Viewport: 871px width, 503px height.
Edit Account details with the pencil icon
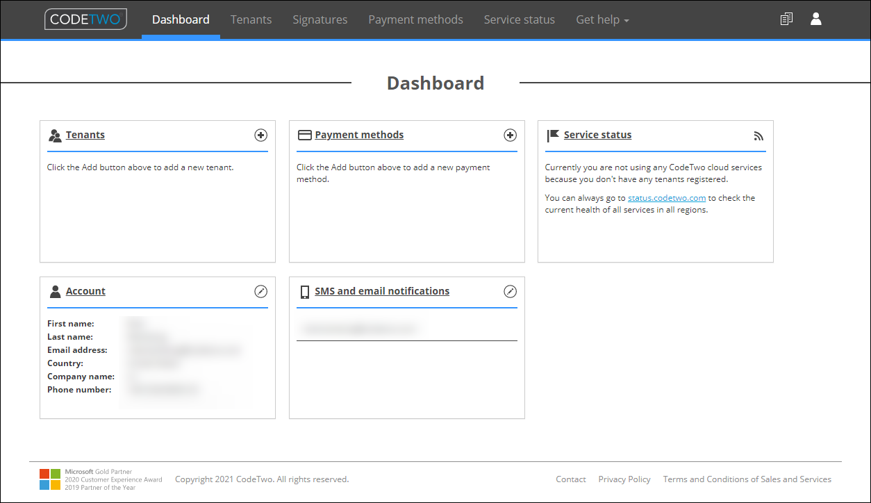pos(260,292)
